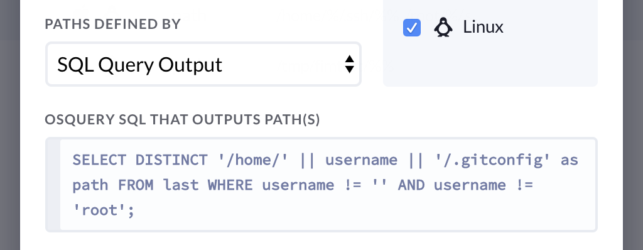The height and width of the screenshot is (250, 643).
Task: Click the WHERE keyword in the query
Action: tap(230, 185)
